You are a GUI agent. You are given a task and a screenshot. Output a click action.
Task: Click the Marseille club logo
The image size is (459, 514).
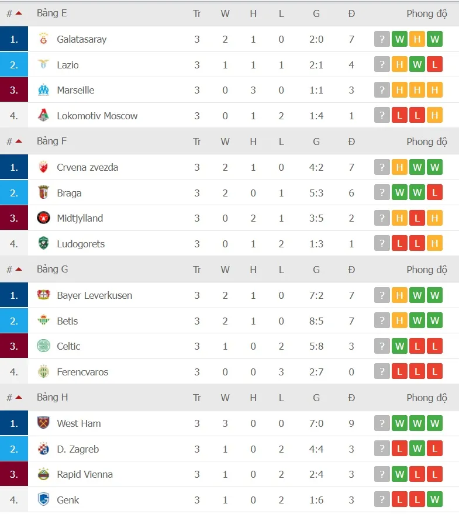43,90
